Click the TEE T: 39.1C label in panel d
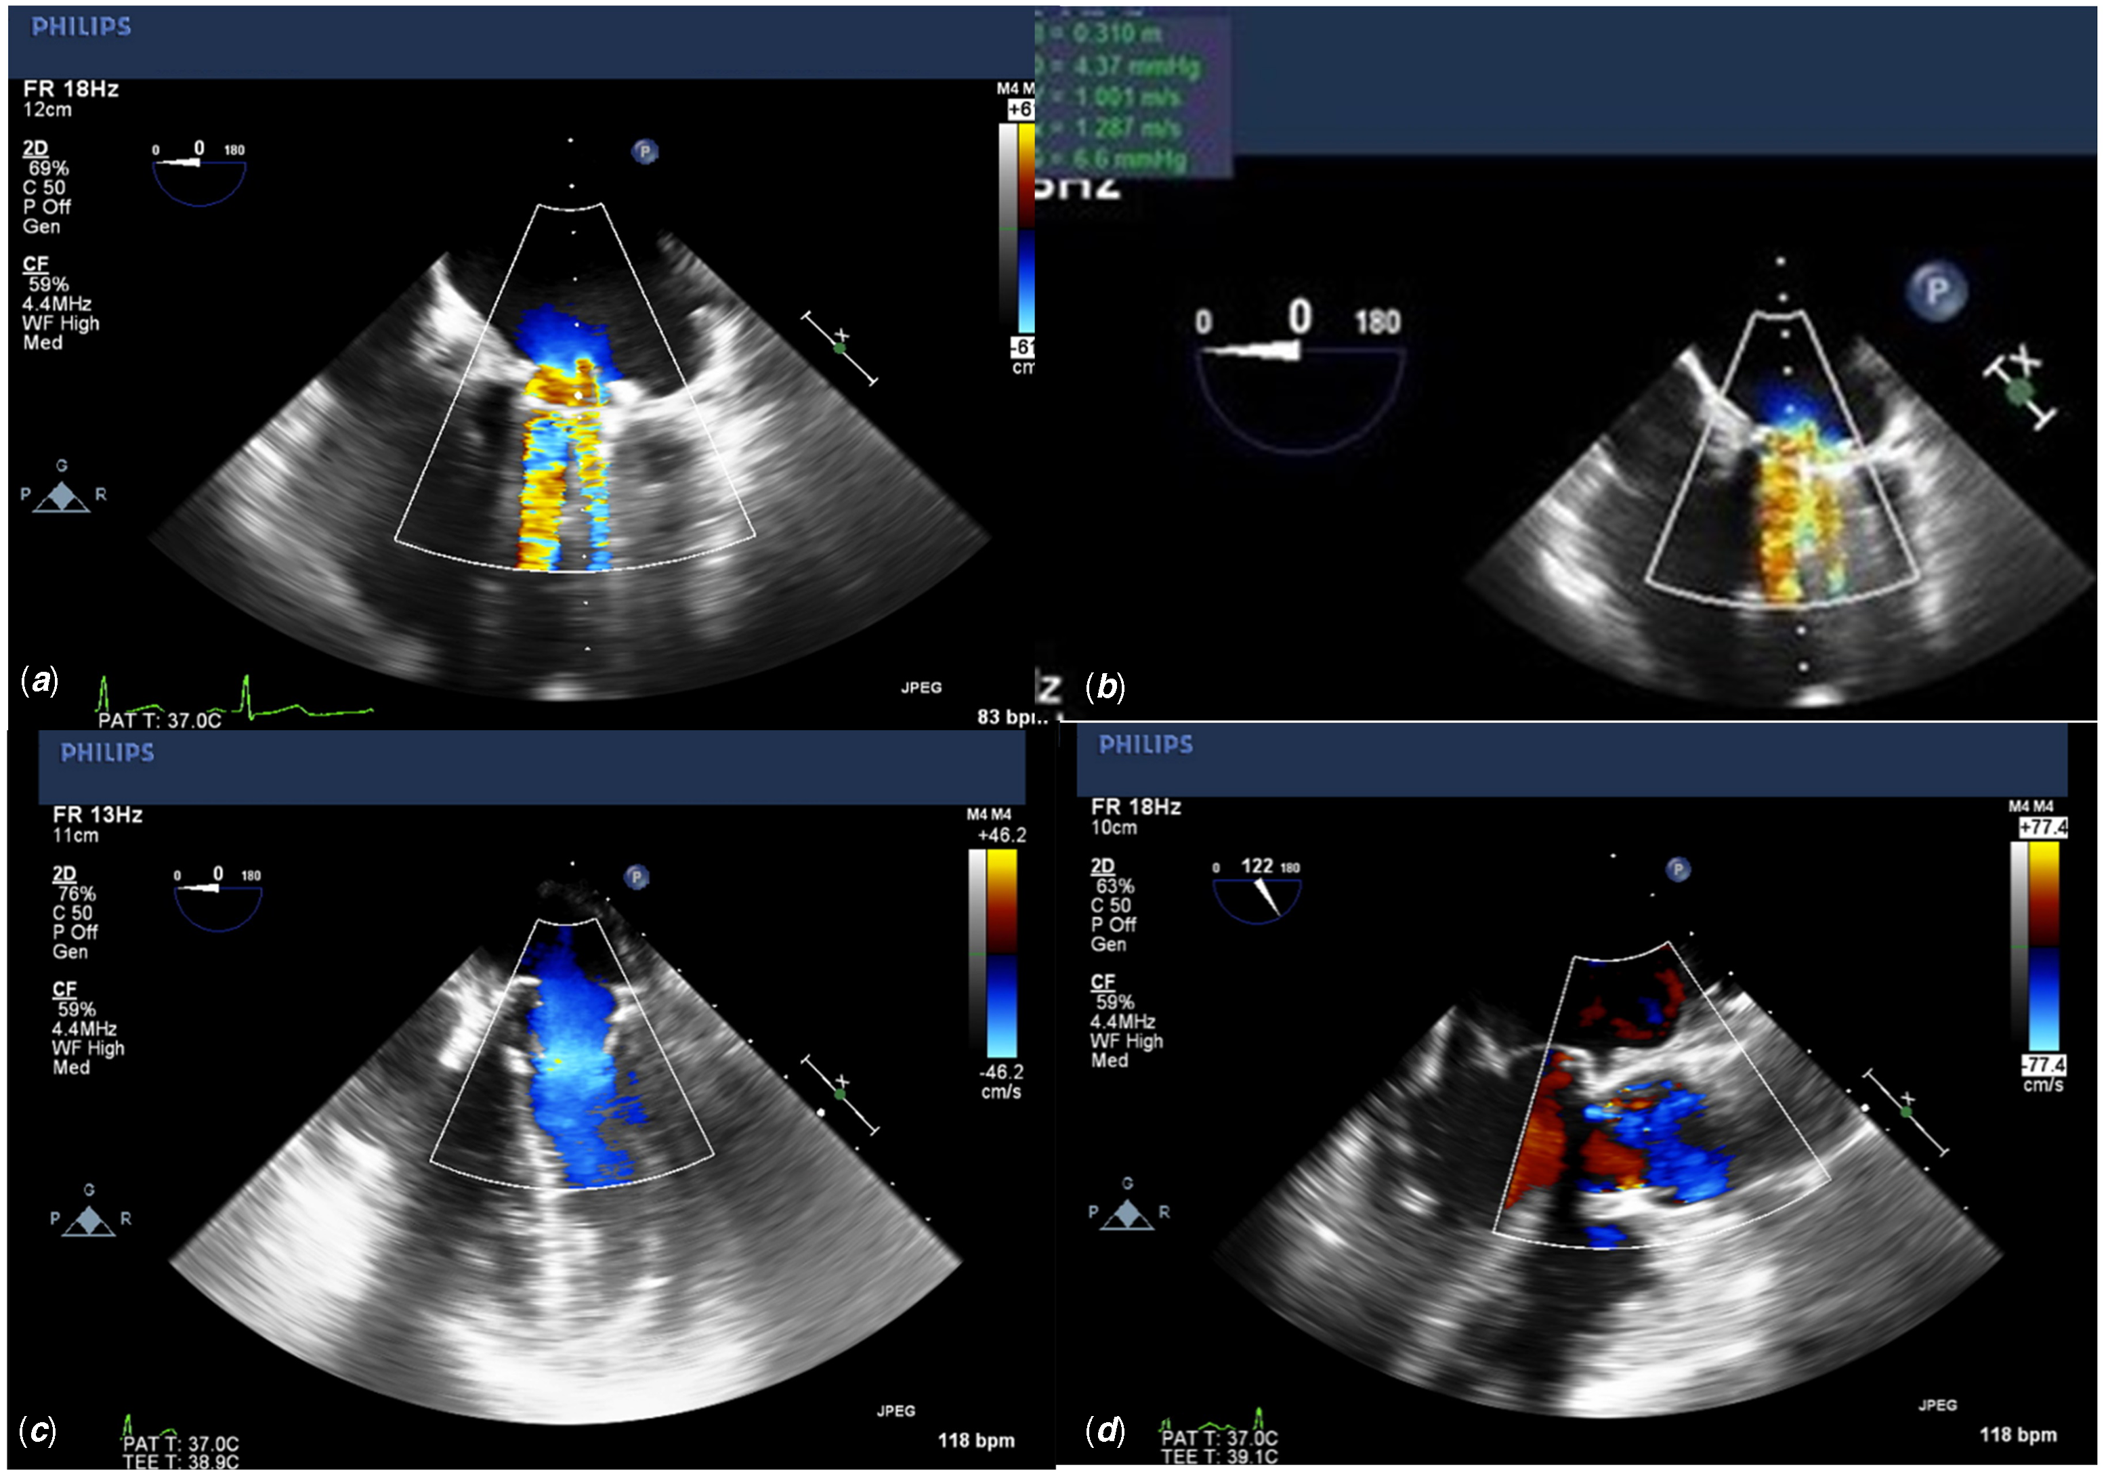 point(1219,1457)
